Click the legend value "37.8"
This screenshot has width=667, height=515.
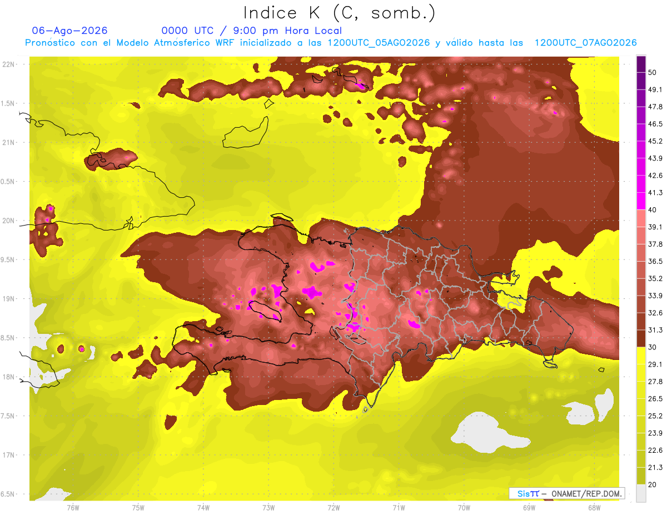click(655, 244)
